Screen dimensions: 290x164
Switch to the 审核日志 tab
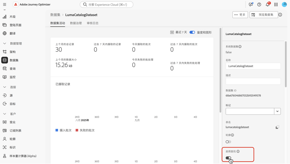[x=93, y=23]
